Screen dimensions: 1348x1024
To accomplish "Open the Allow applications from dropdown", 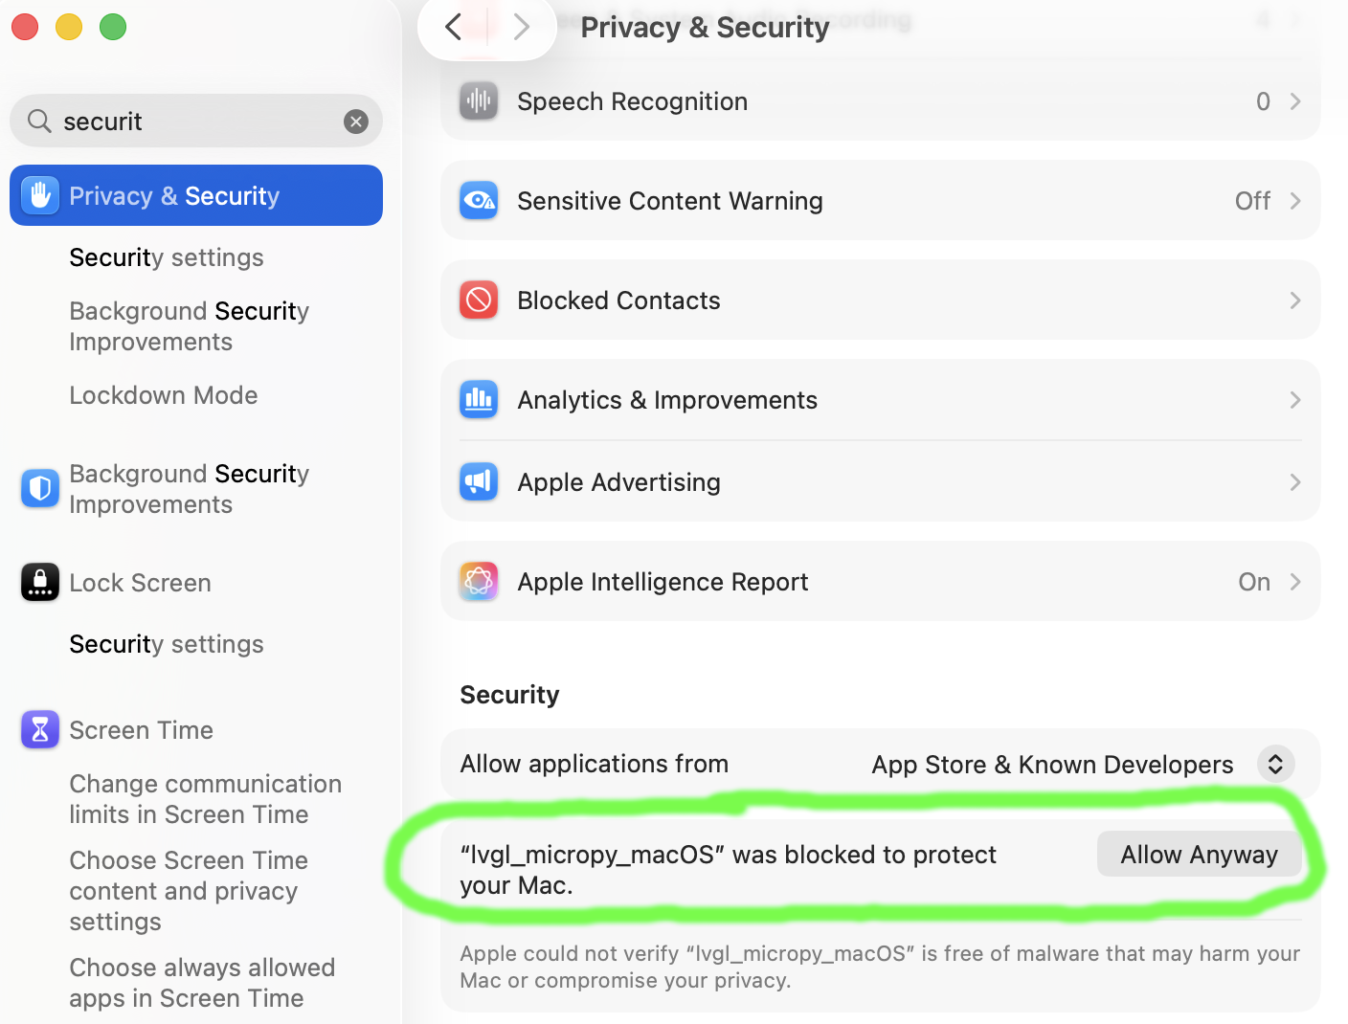I will coord(1275,764).
